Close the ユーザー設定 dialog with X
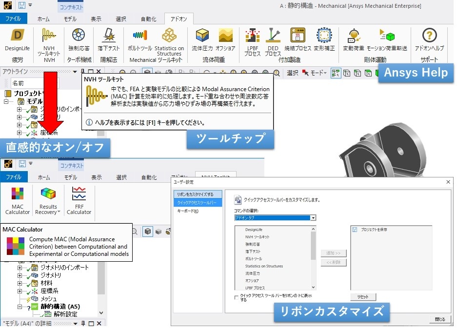 [448, 182]
